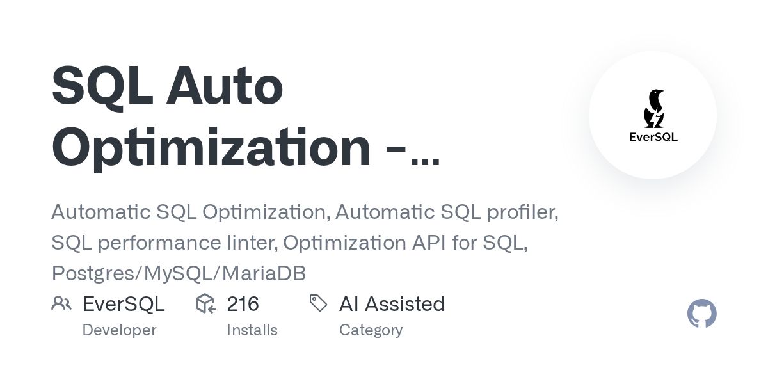Select the EverSQL developer name

124,304
